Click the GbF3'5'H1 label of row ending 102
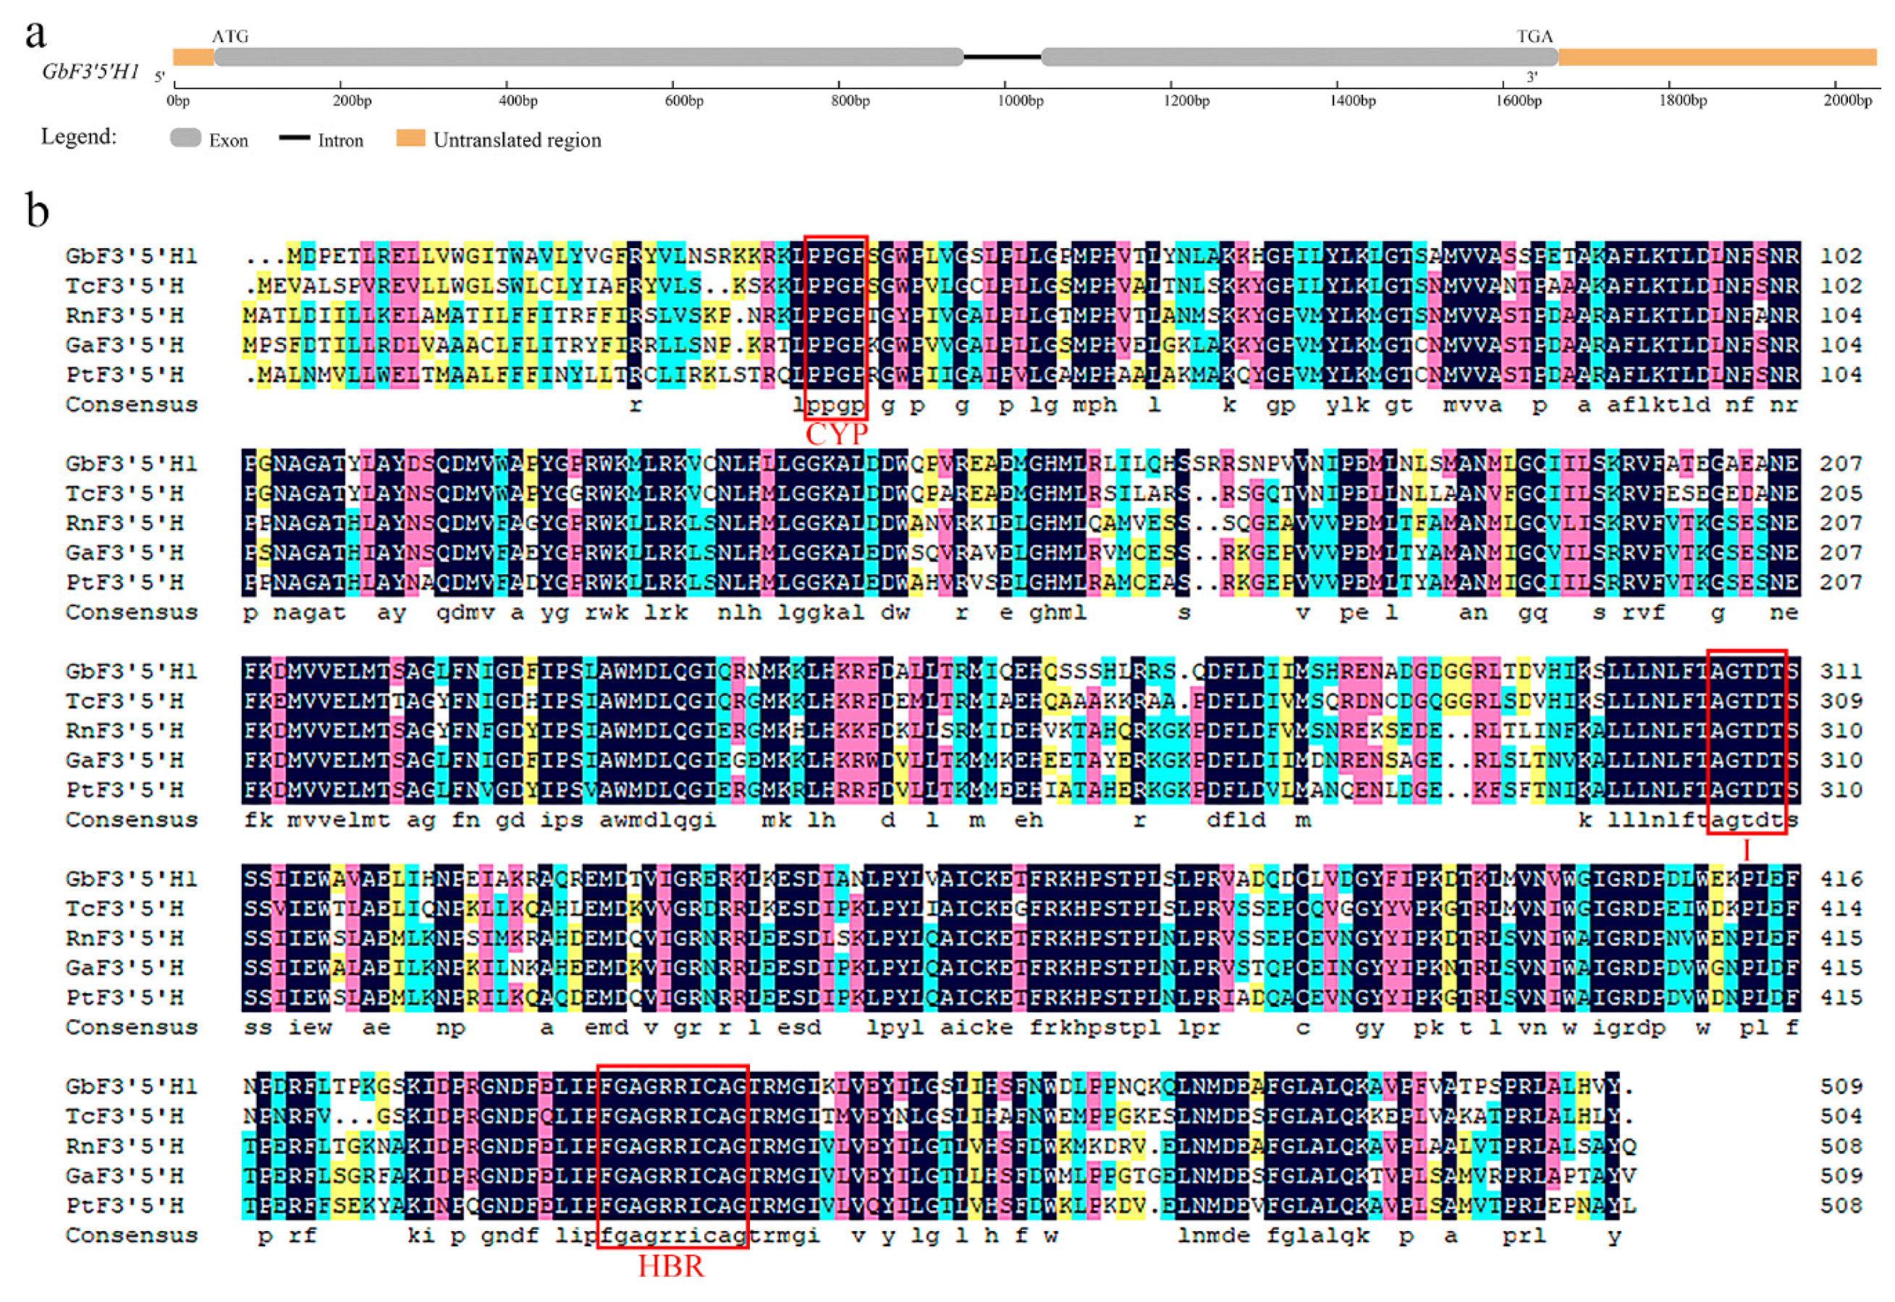 click(132, 256)
